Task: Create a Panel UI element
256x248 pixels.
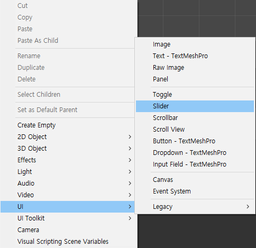Action: tap(195, 79)
